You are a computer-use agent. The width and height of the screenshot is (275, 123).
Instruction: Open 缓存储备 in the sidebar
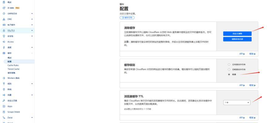click(11, 73)
